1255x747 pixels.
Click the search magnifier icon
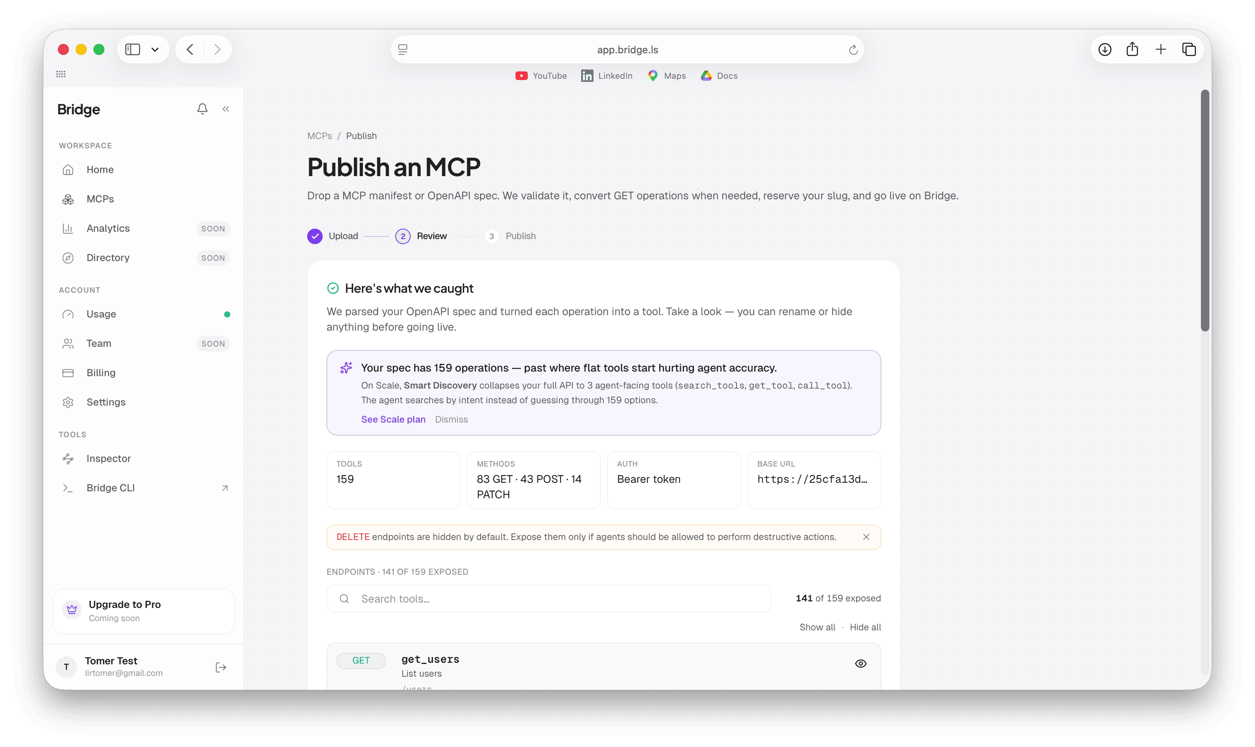tap(344, 599)
